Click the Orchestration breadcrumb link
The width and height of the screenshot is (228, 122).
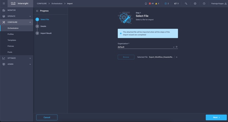pyautogui.click(x=57, y=4)
